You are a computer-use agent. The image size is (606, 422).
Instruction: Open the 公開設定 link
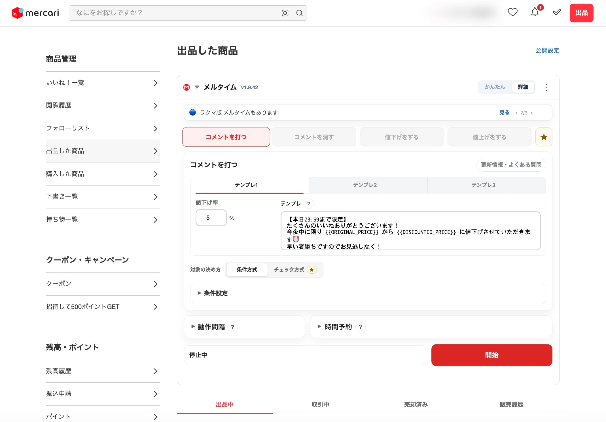547,50
